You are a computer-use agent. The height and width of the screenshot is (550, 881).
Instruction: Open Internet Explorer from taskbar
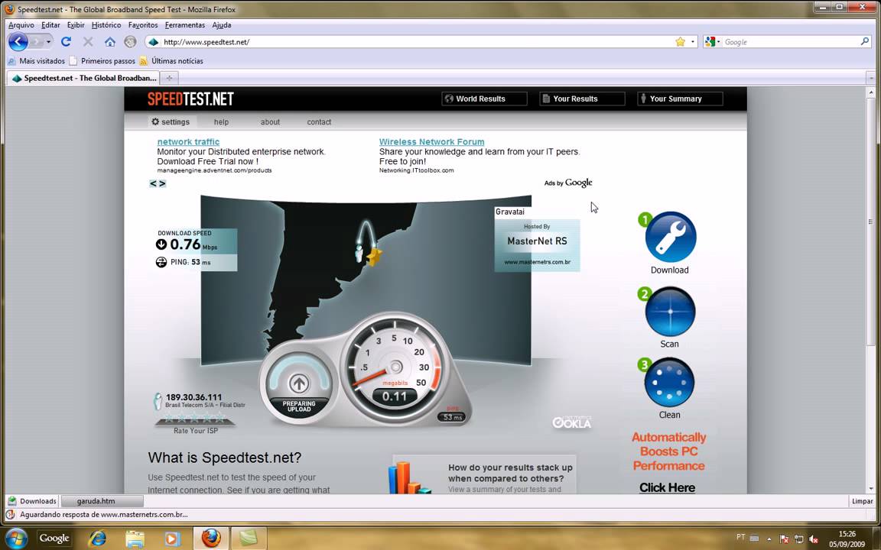click(98, 538)
